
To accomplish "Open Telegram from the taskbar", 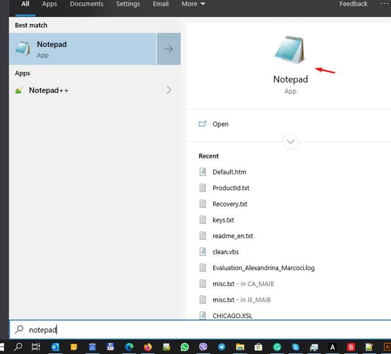I will click(x=221, y=347).
